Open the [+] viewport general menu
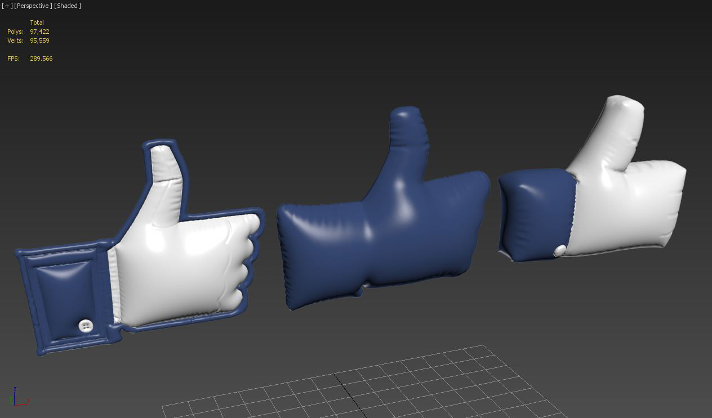Viewport: 712px width, 418px height. [x=7, y=6]
